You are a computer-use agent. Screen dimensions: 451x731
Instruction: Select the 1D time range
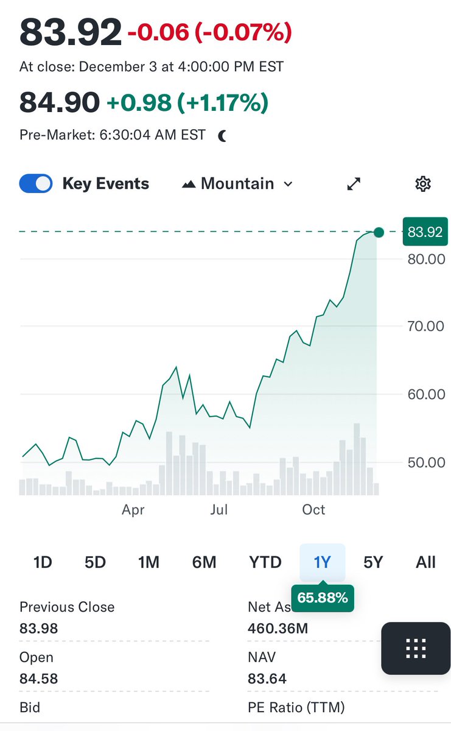tap(43, 562)
